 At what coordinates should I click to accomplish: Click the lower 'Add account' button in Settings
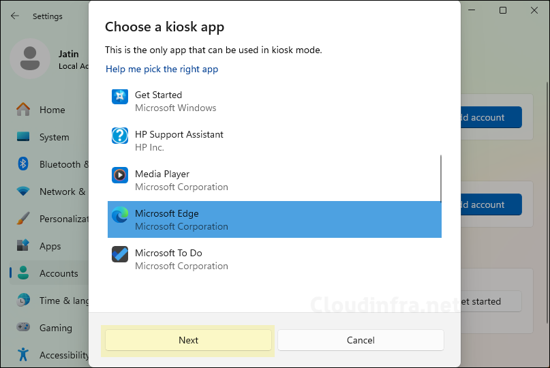click(491, 204)
